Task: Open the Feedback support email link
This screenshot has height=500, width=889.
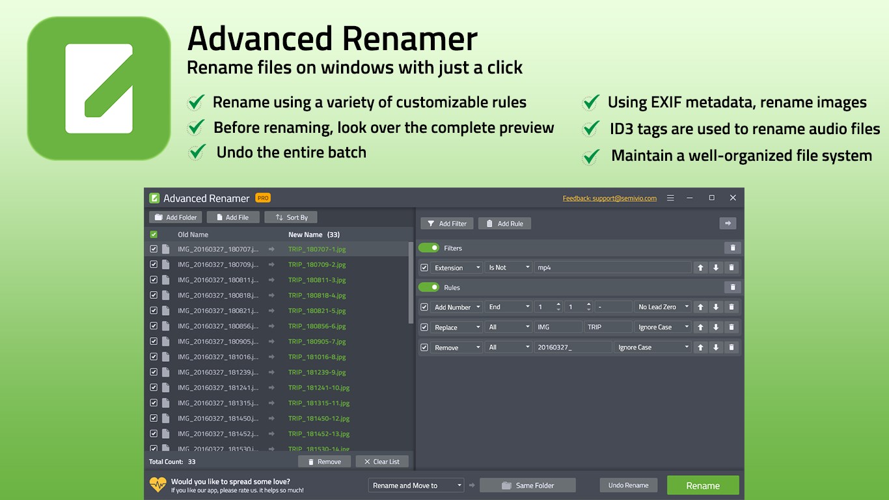Action: point(610,198)
